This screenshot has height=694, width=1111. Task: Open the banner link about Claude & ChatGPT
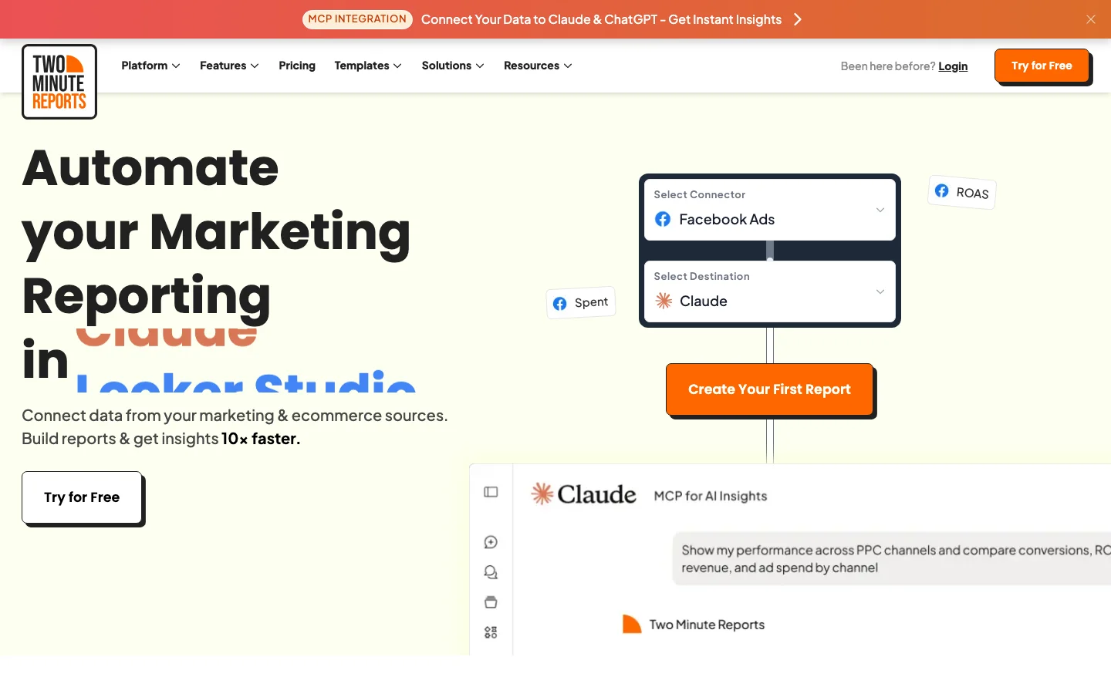(x=601, y=19)
